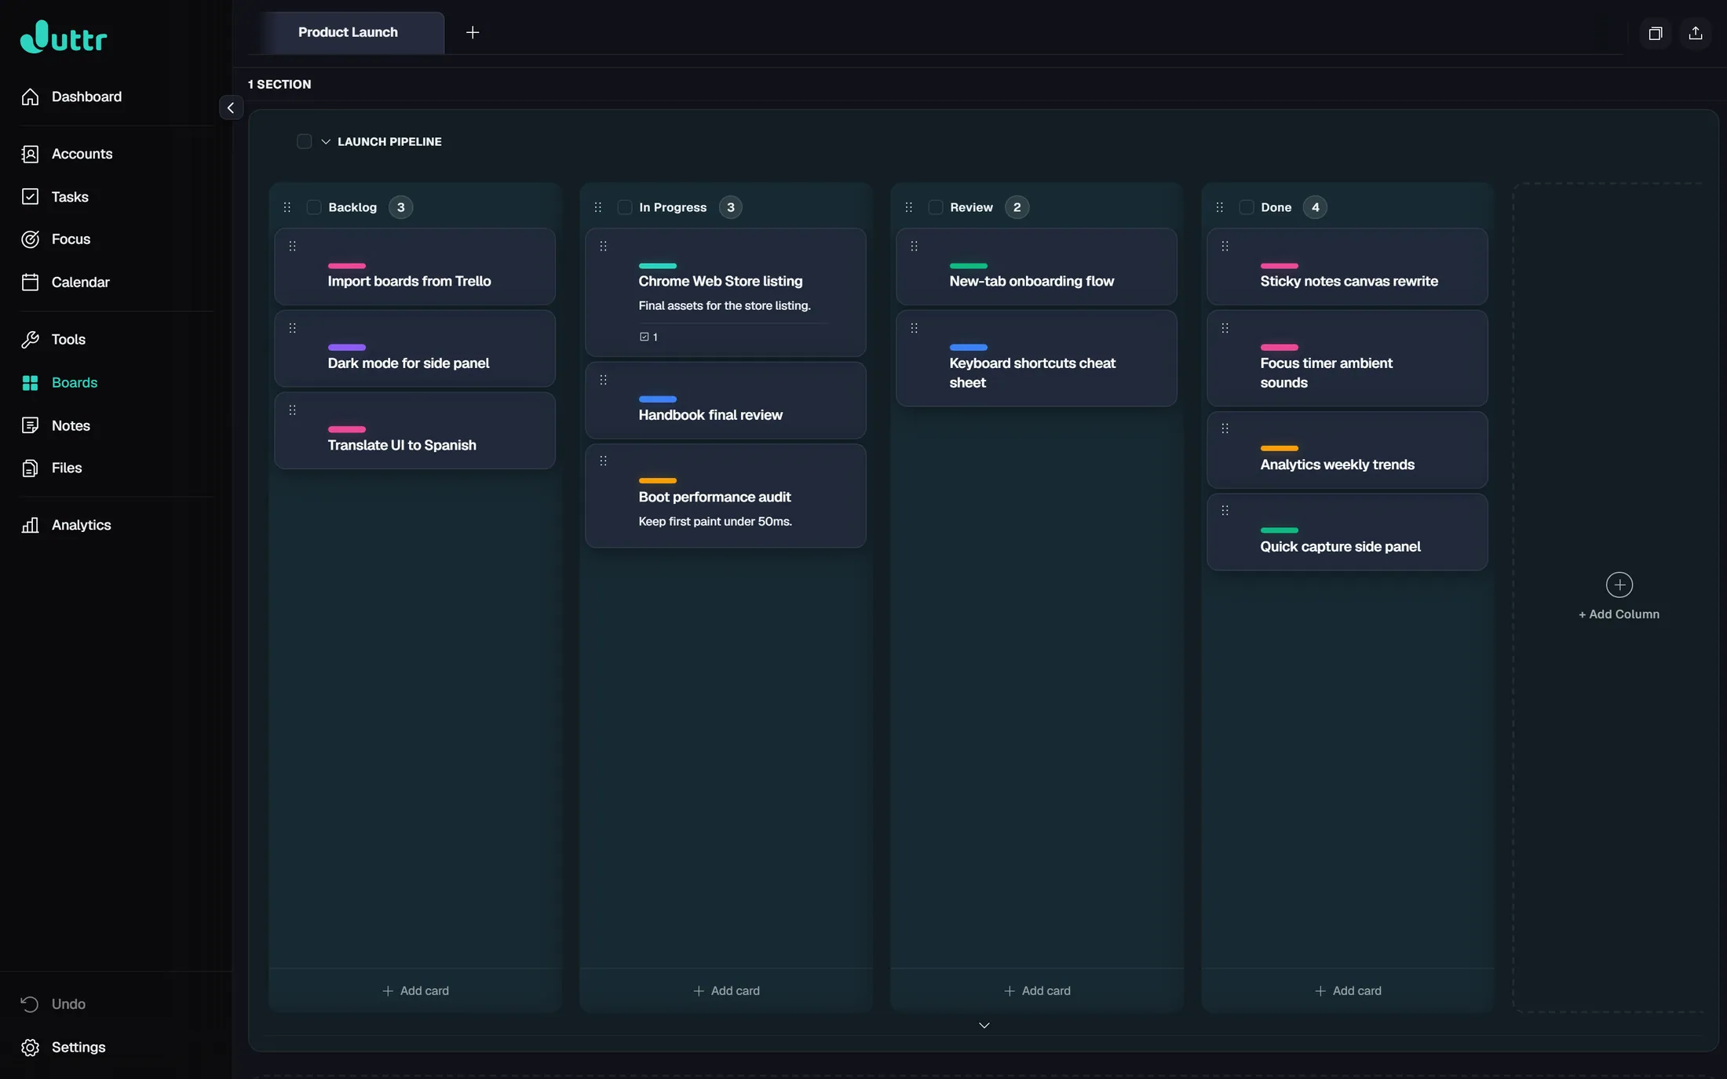Check the Review column checkbox

pos(935,207)
